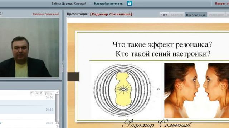The height and width of the screenshot is (128, 229).
Task: Click chat scrollbar up arrow
Action: (57, 92)
